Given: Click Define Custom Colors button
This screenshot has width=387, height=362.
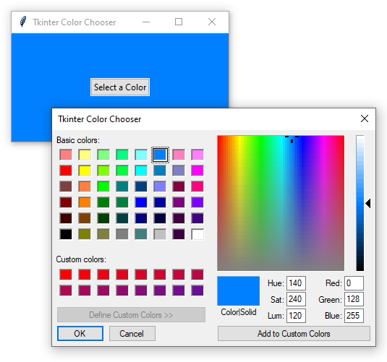Looking at the screenshot, I should coord(131,314).
